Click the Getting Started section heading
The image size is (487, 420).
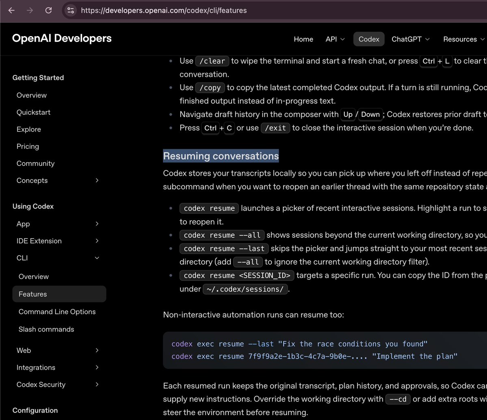(x=38, y=78)
